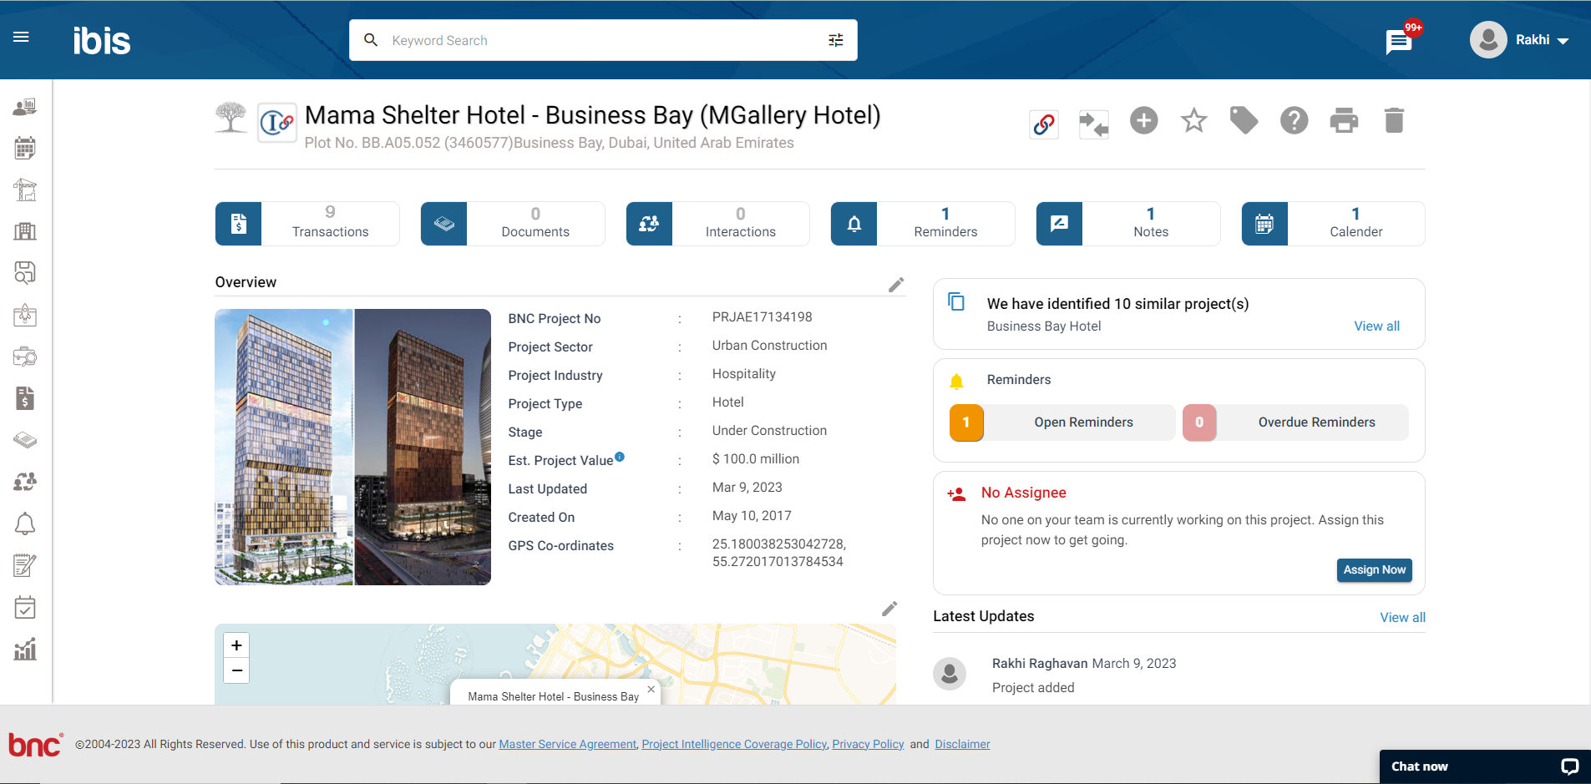Viewport: 1591px width, 784px height.
Task: Edit the Overview section with pencil icon
Action: click(x=896, y=285)
